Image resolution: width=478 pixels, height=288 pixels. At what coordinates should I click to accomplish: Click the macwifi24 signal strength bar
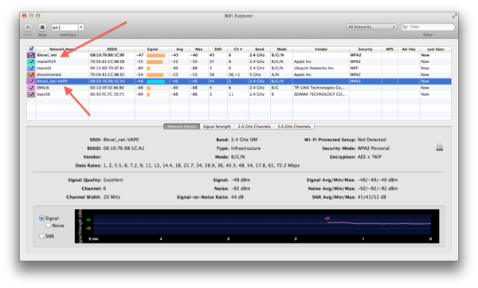click(158, 62)
